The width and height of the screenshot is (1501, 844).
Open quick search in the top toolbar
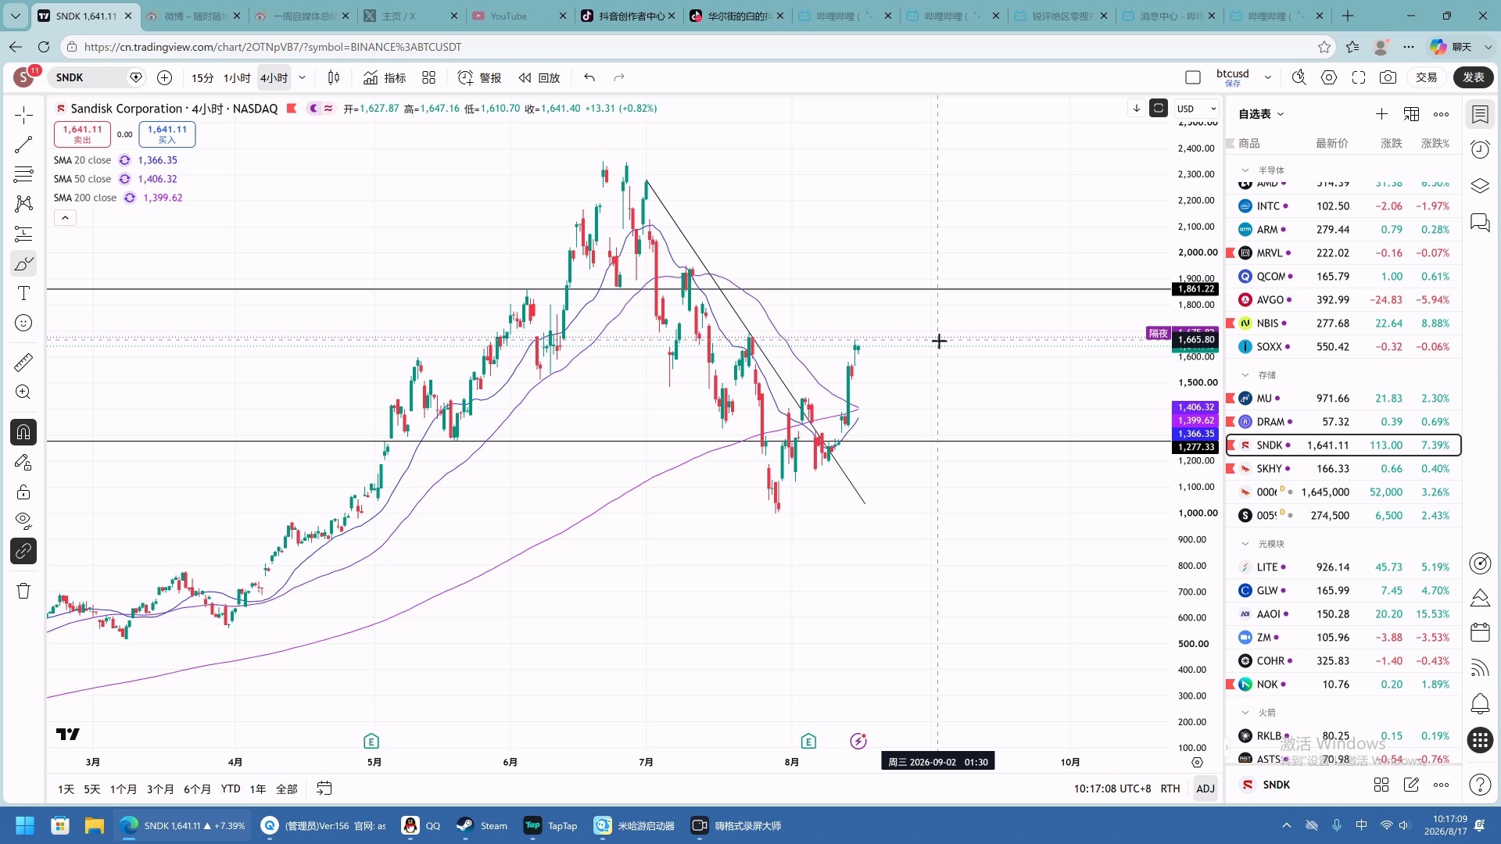pos(1299,77)
